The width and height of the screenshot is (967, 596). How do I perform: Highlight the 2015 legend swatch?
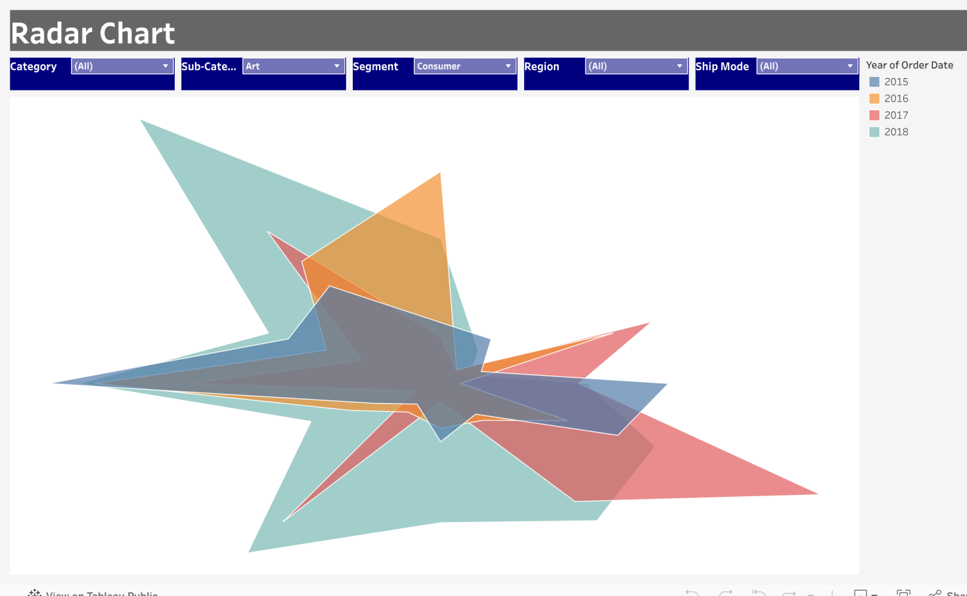[874, 81]
